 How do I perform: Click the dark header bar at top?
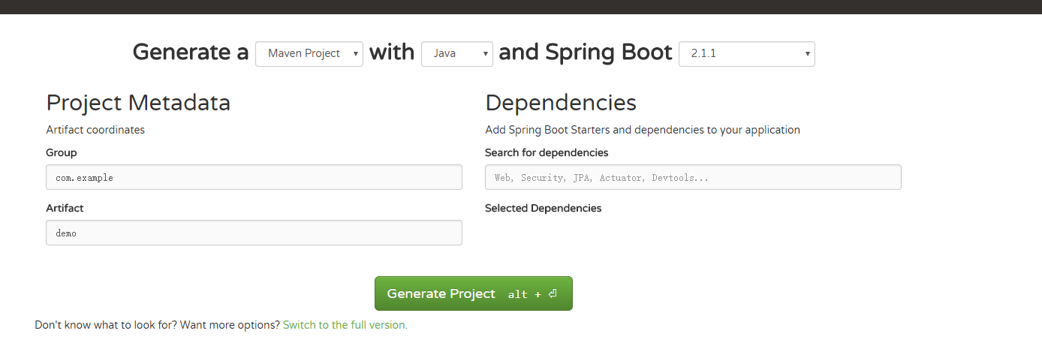521,7
